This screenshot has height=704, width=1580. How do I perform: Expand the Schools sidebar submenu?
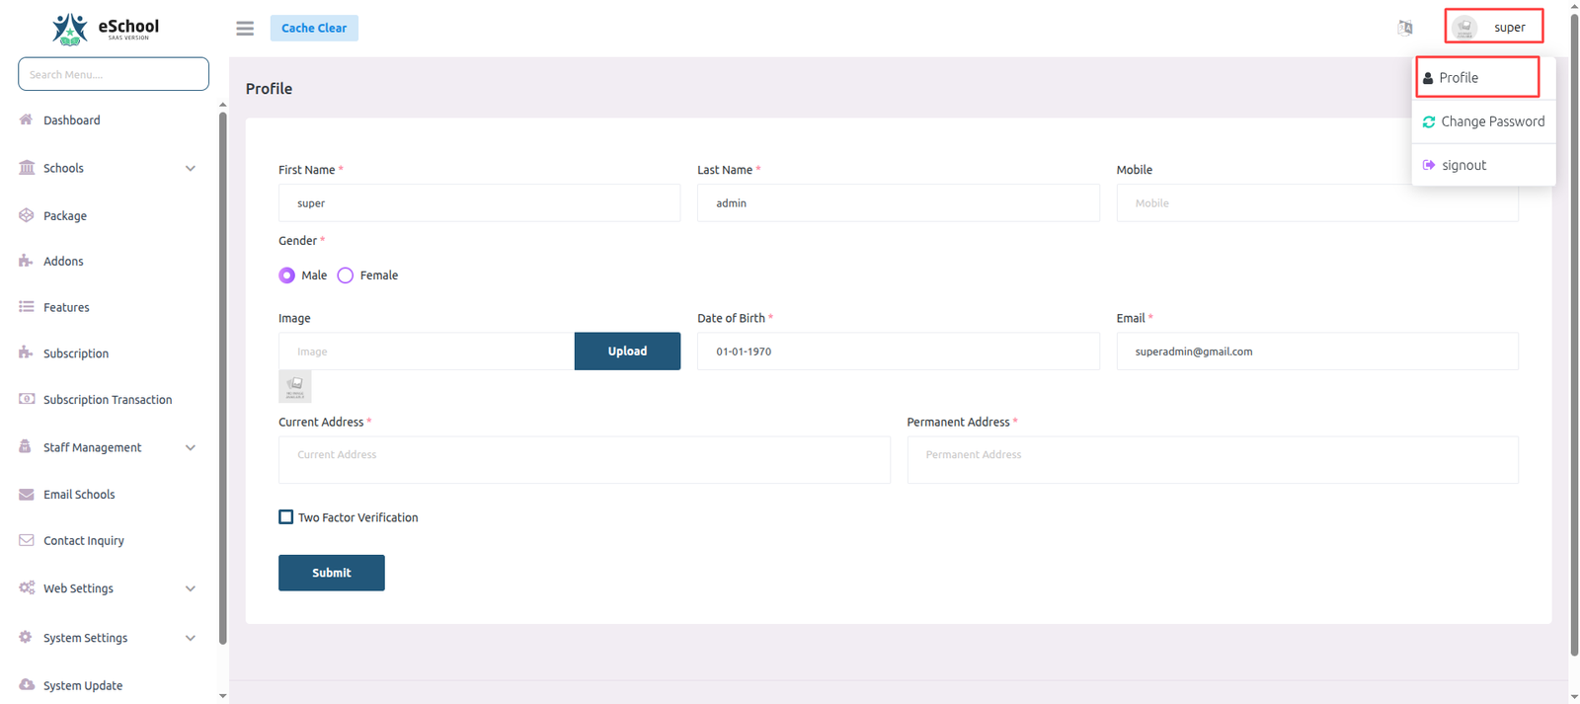coord(190,169)
